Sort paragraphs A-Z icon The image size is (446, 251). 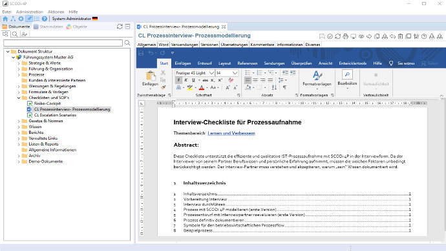point(274,87)
